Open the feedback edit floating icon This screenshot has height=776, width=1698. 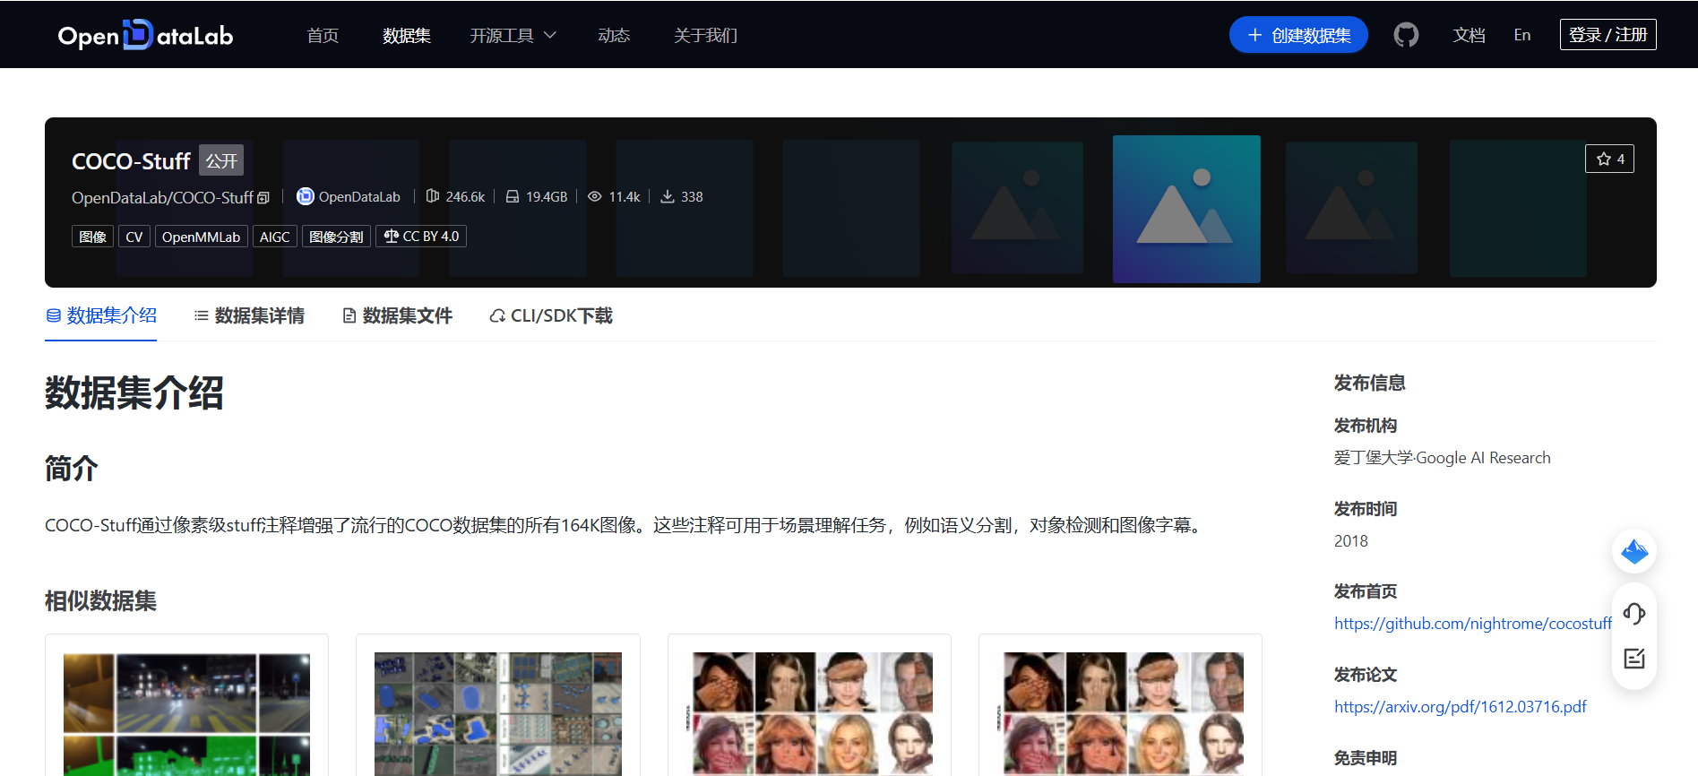click(1634, 659)
